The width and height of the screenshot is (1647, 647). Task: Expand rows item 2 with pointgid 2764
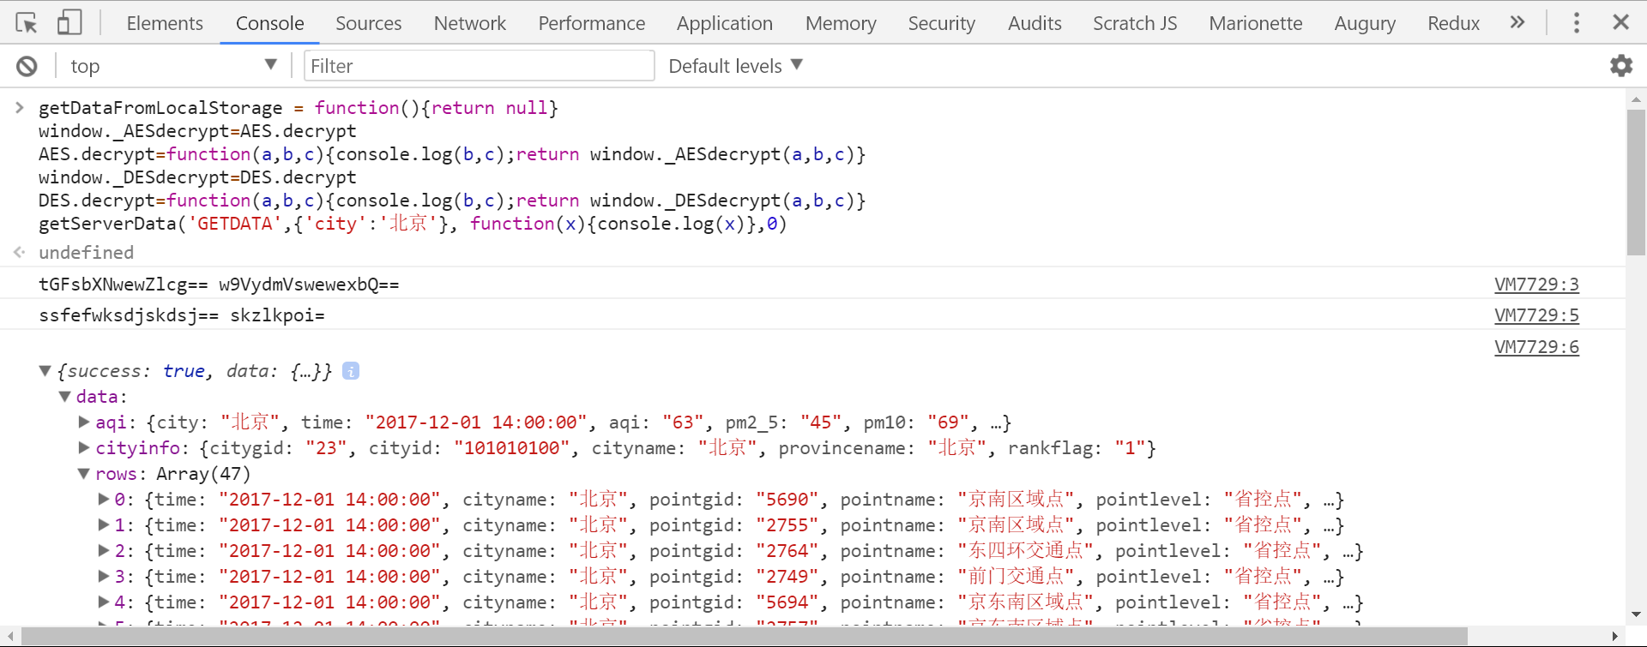tap(104, 550)
